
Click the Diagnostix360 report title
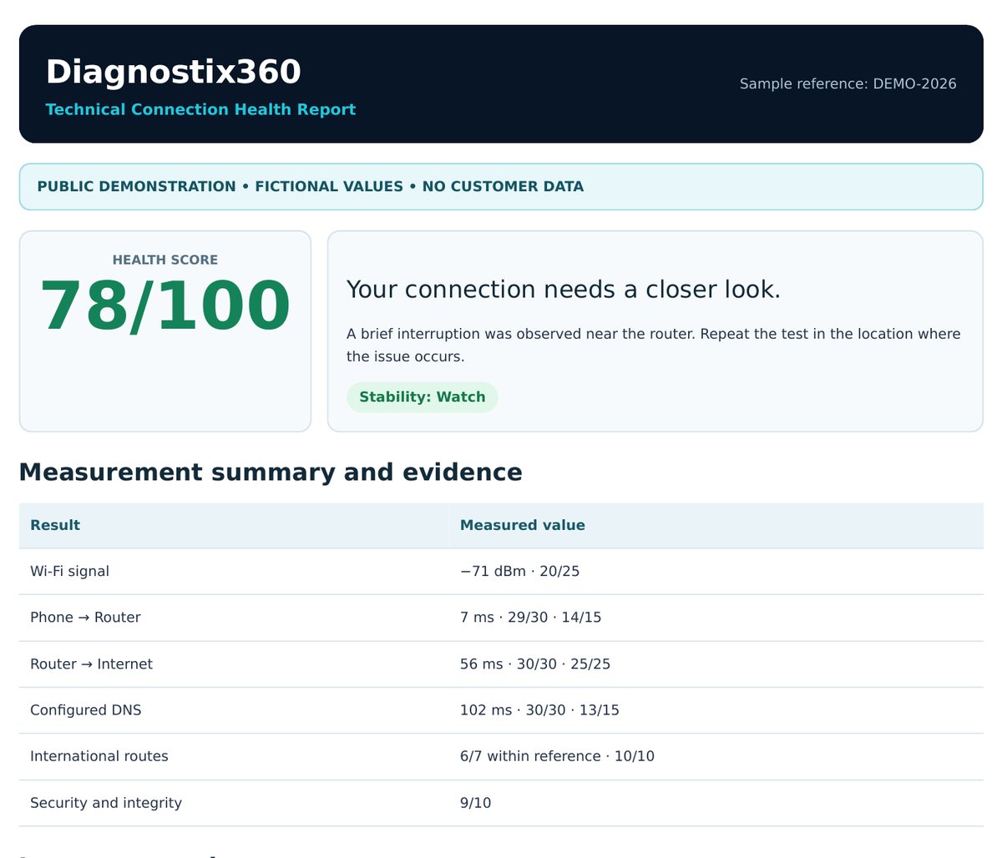click(173, 72)
